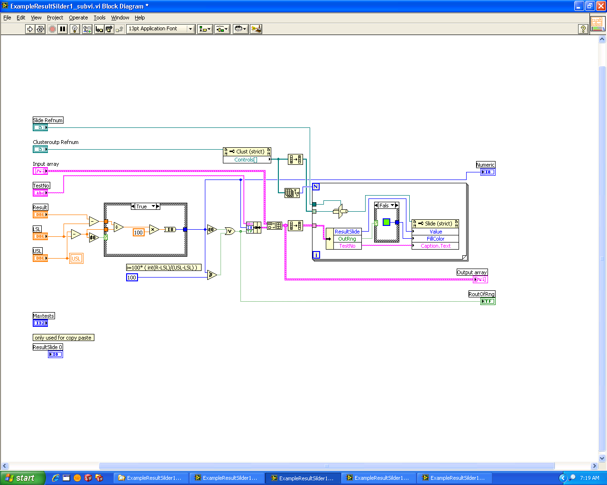
Task: Click the I8 conversion node
Action: tap(170, 229)
